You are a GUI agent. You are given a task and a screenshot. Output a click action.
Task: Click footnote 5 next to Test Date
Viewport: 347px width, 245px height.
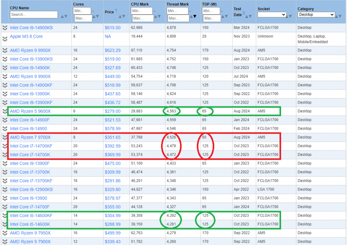pos(244,13)
